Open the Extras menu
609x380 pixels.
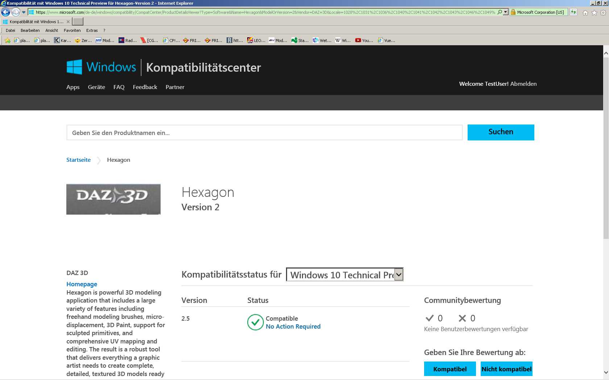(x=92, y=30)
